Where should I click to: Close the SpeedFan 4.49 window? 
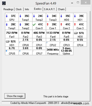pos(86,3)
